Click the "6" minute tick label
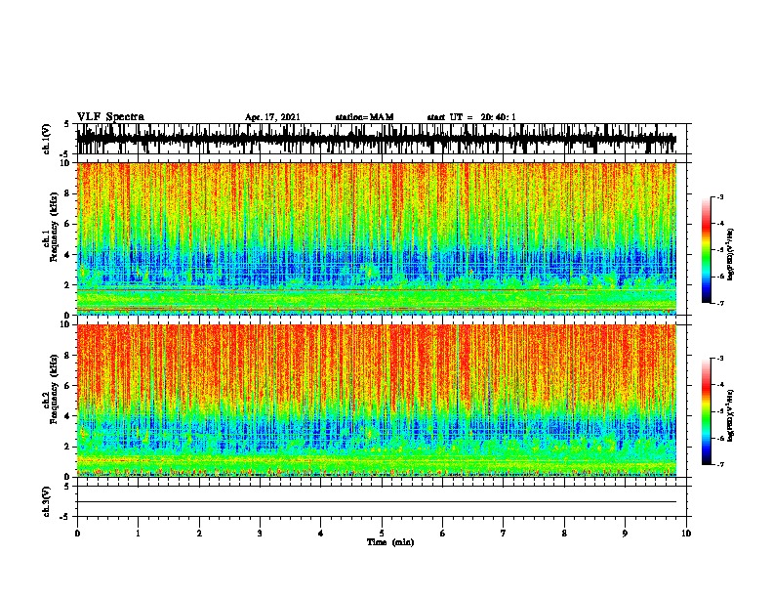This screenshot has width=773, height=598. [x=443, y=534]
